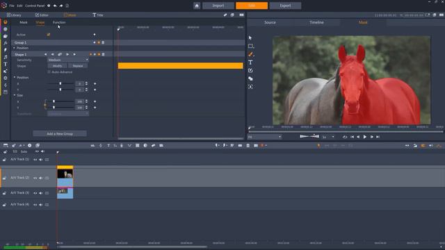Select the Text mask tool beside preview
445x250 pixels.
pyautogui.click(x=250, y=62)
